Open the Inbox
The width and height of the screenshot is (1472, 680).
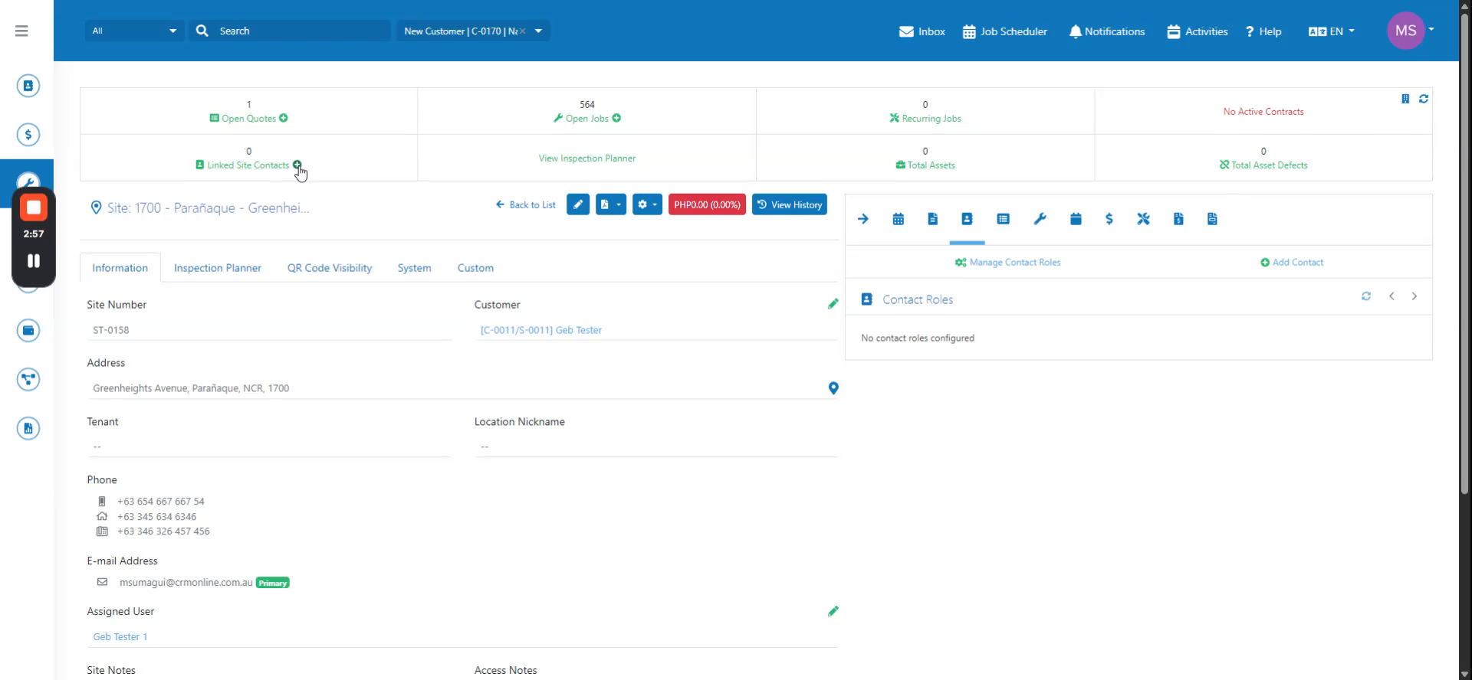point(922,31)
